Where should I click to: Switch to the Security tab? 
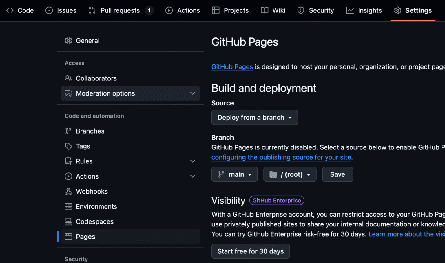(x=315, y=10)
